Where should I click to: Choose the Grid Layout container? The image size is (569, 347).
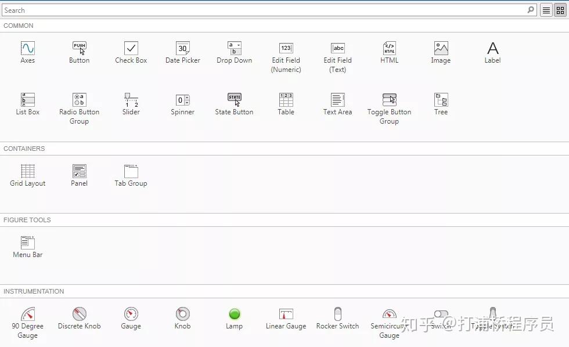coord(28,175)
